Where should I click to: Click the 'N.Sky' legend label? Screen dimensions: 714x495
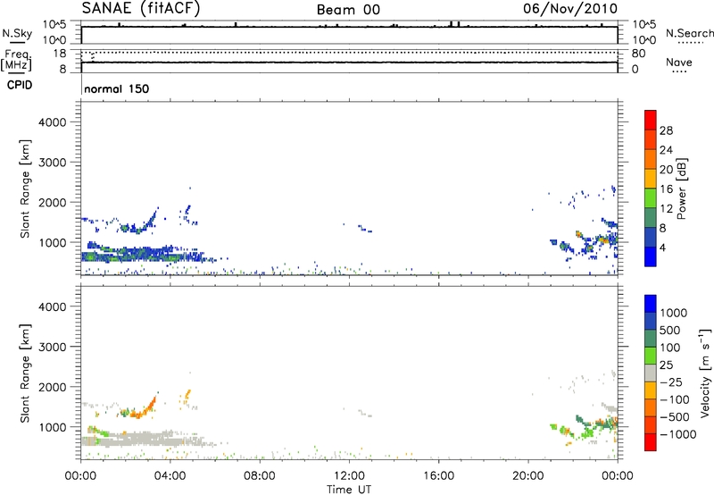[17, 33]
